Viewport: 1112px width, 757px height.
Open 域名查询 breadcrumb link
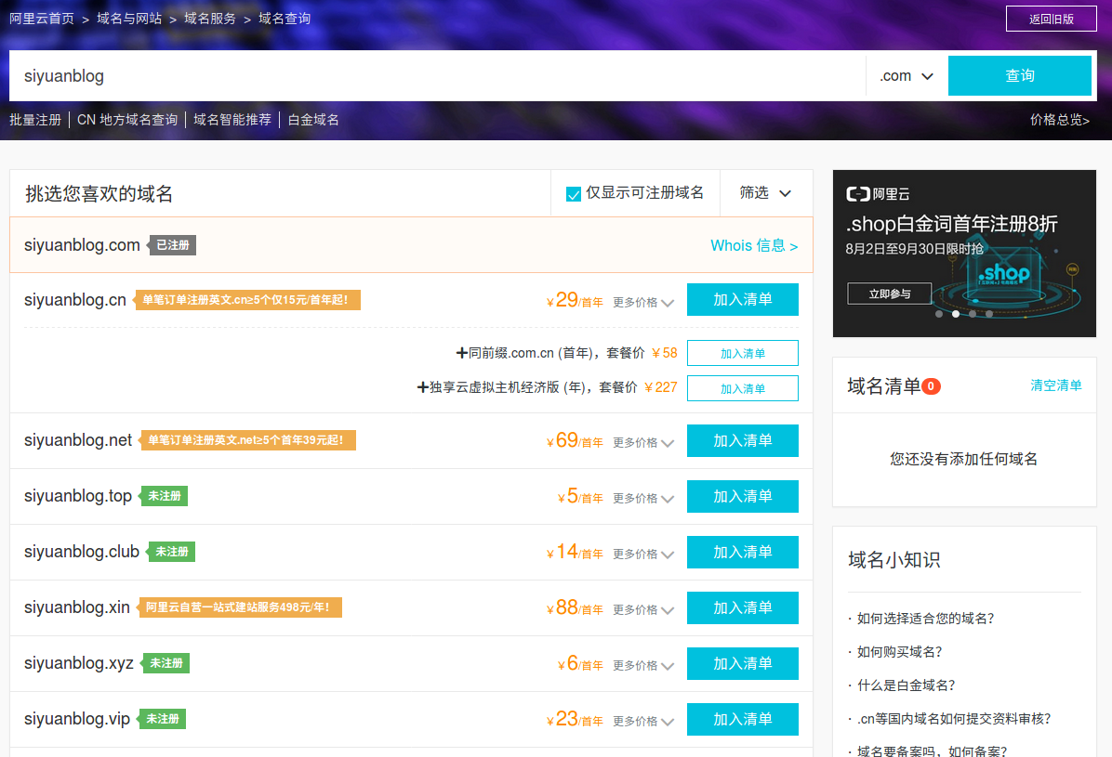coord(285,19)
